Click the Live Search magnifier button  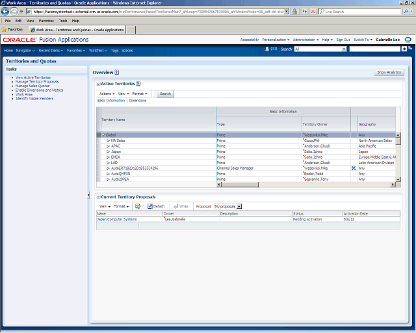[x=406, y=12]
